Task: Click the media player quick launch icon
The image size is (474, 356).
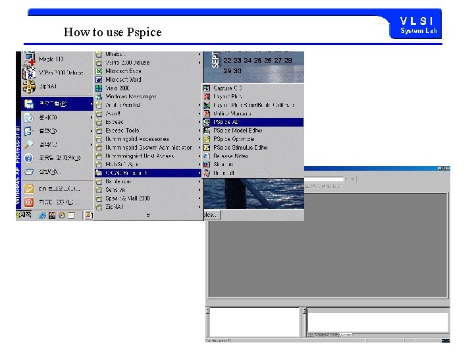Action: [62, 215]
